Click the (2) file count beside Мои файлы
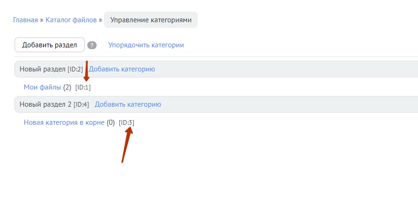Screen dimensions: 418x224 click(67, 87)
